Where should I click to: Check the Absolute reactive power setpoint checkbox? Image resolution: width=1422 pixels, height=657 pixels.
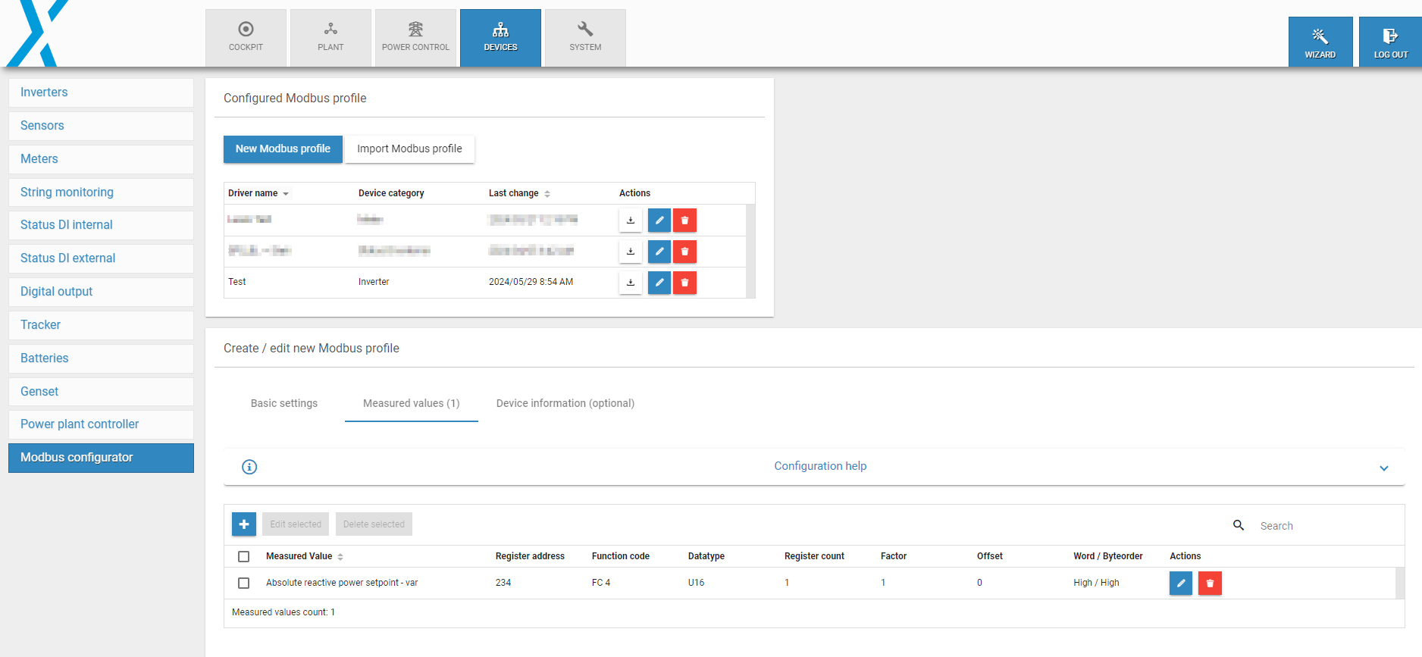[243, 583]
